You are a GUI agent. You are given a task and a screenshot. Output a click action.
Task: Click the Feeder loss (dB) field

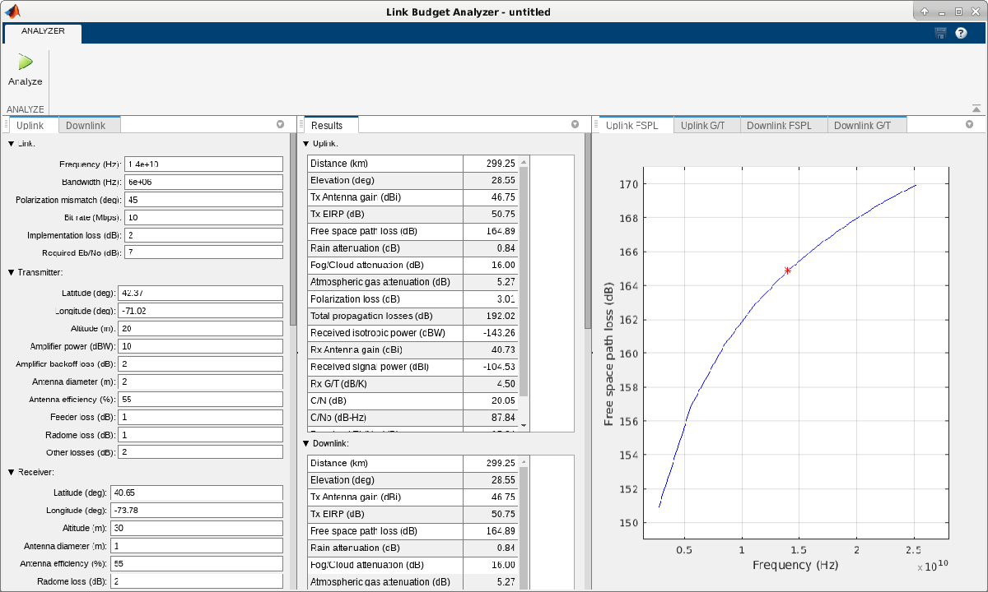coord(200,417)
